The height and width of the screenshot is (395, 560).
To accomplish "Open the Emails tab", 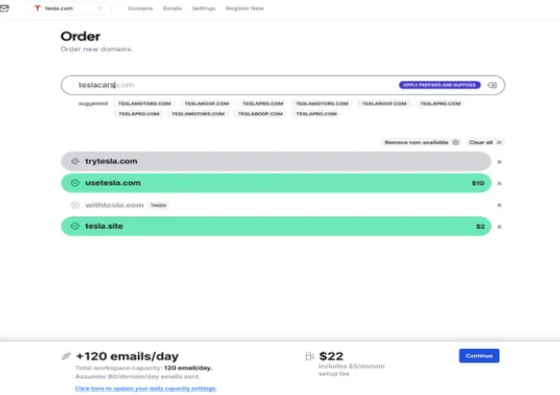I will 172,8.
